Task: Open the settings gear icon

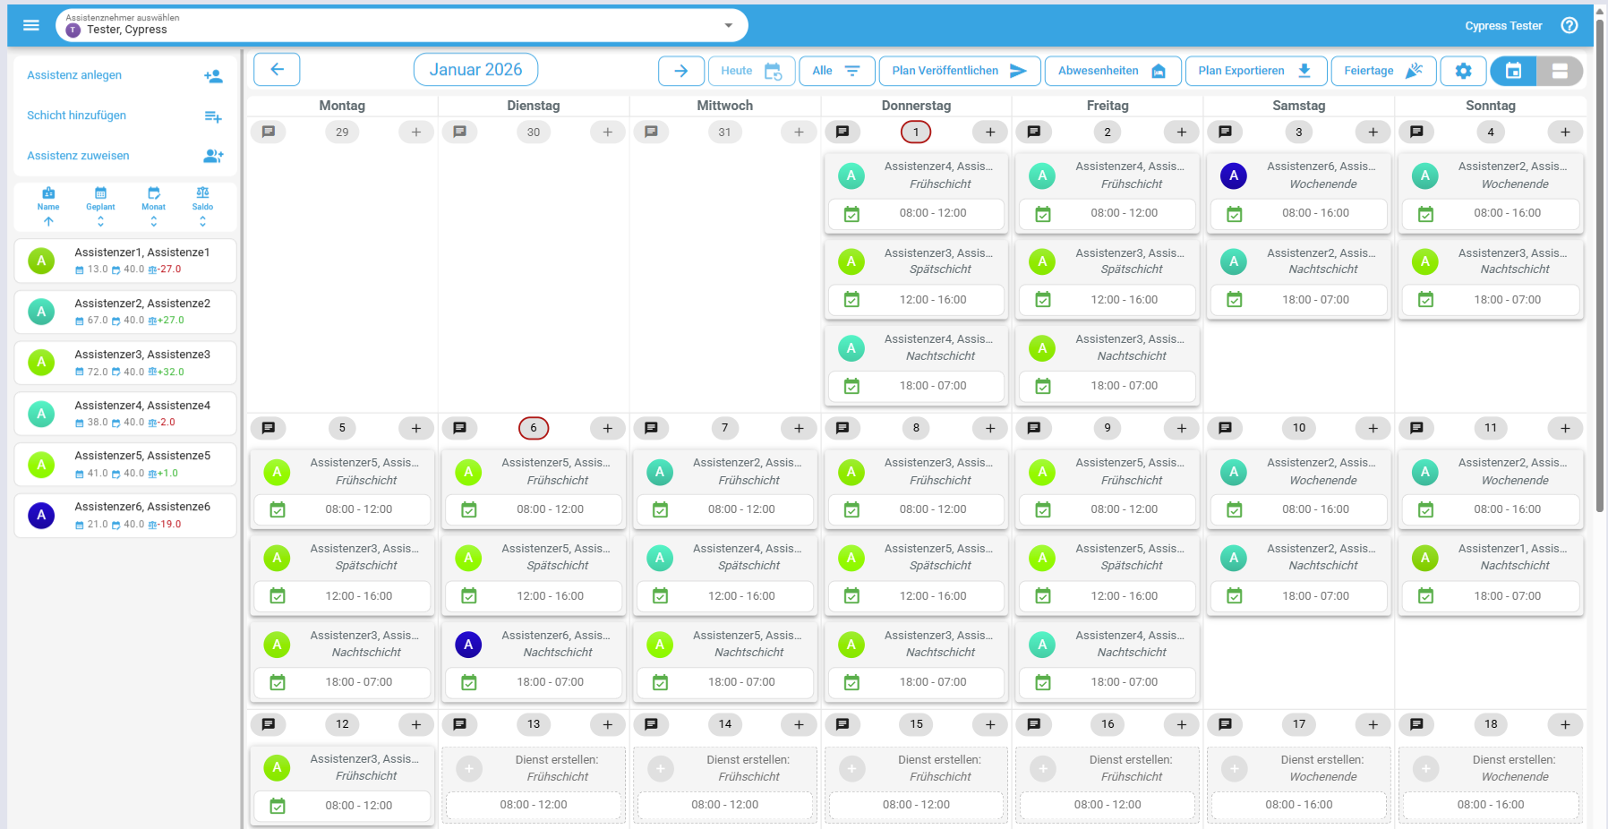Action: 1463,71
